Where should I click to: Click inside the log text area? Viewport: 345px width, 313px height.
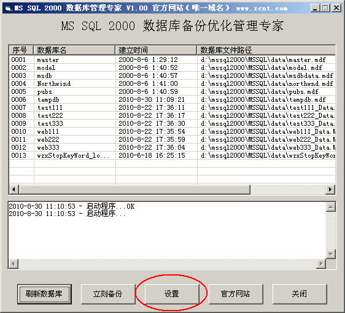coord(167,230)
